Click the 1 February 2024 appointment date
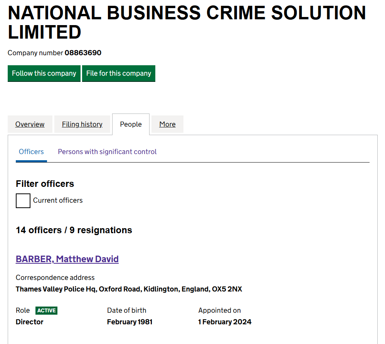 coord(225,322)
